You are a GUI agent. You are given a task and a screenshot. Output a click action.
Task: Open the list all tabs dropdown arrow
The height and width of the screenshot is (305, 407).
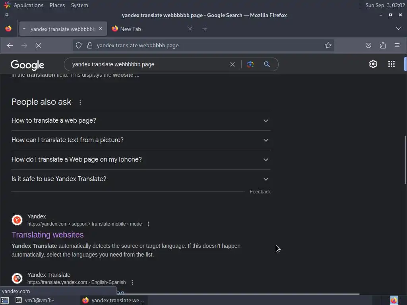pyautogui.click(x=398, y=29)
